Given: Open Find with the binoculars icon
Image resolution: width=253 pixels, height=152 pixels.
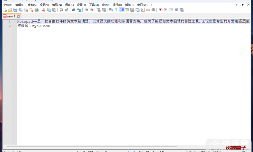Looking at the screenshot, I should [x=74, y=10].
